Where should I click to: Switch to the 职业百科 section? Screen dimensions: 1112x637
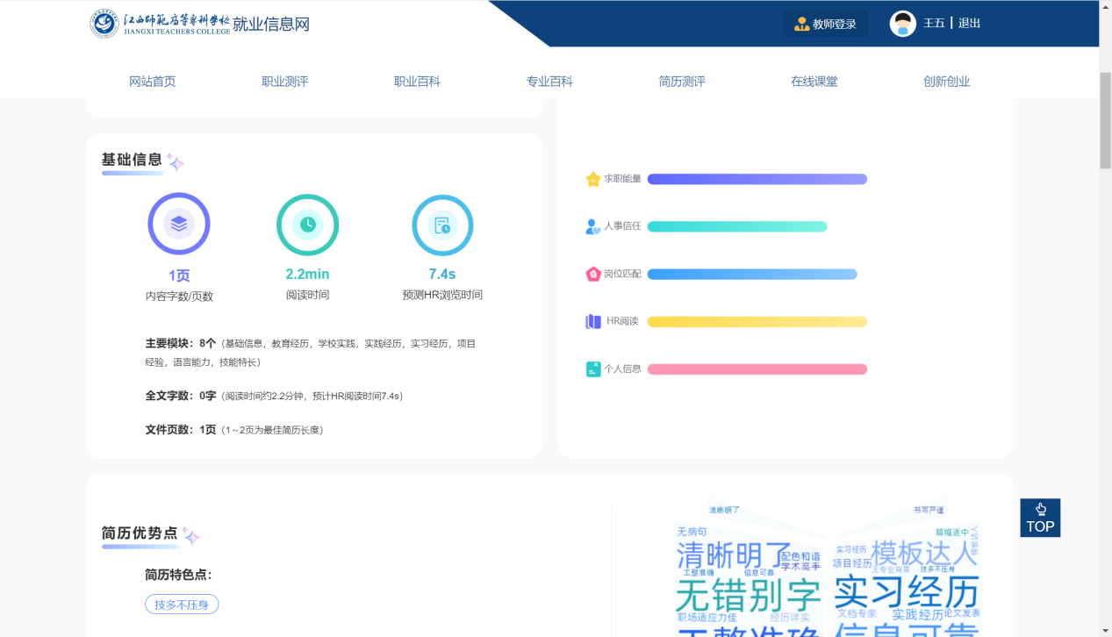pyautogui.click(x=417, y=81)
